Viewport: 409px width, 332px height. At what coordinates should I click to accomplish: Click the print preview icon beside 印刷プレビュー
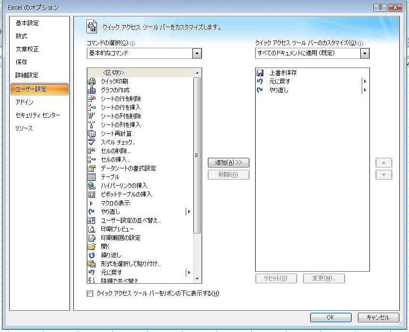coord(92,229)
